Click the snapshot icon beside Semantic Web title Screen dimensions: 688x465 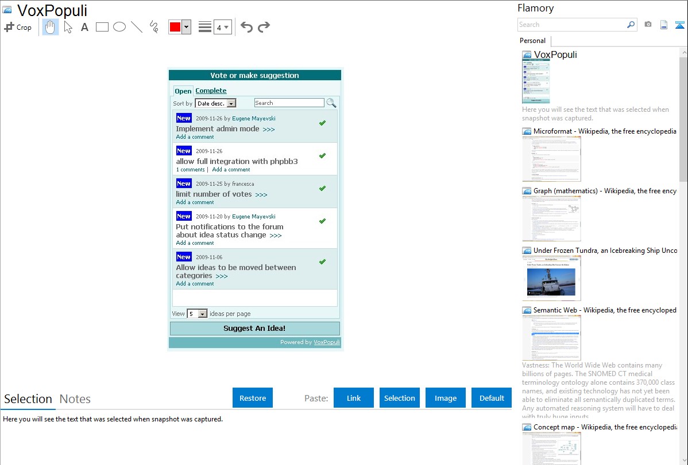pyautogui.click(x=527, y=310)
